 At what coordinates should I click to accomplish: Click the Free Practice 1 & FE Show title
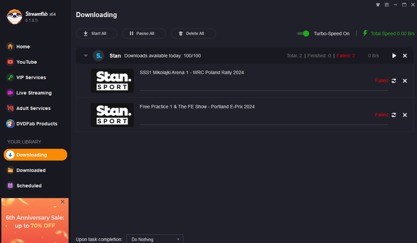pyautogui.click(x=197, y=107)
